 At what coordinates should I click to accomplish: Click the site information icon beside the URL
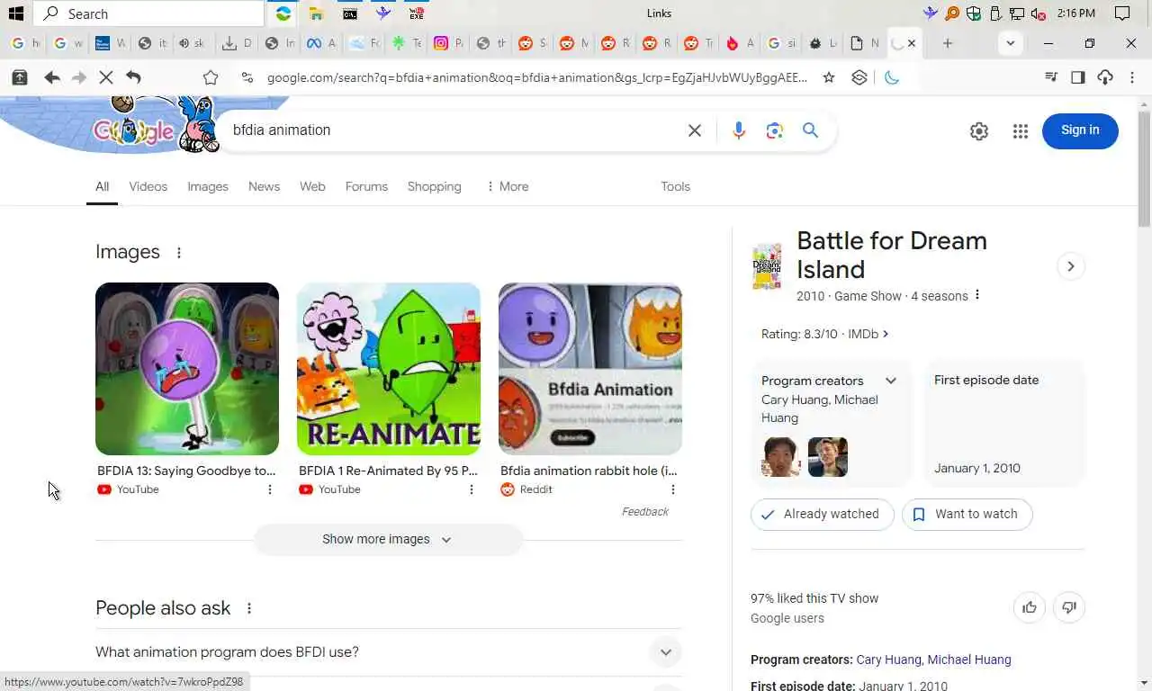247,78
